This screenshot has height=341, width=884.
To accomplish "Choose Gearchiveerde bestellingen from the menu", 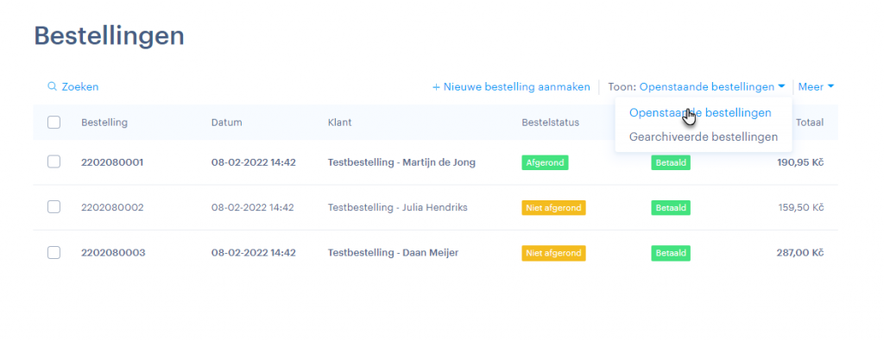I will pos(704,137).
